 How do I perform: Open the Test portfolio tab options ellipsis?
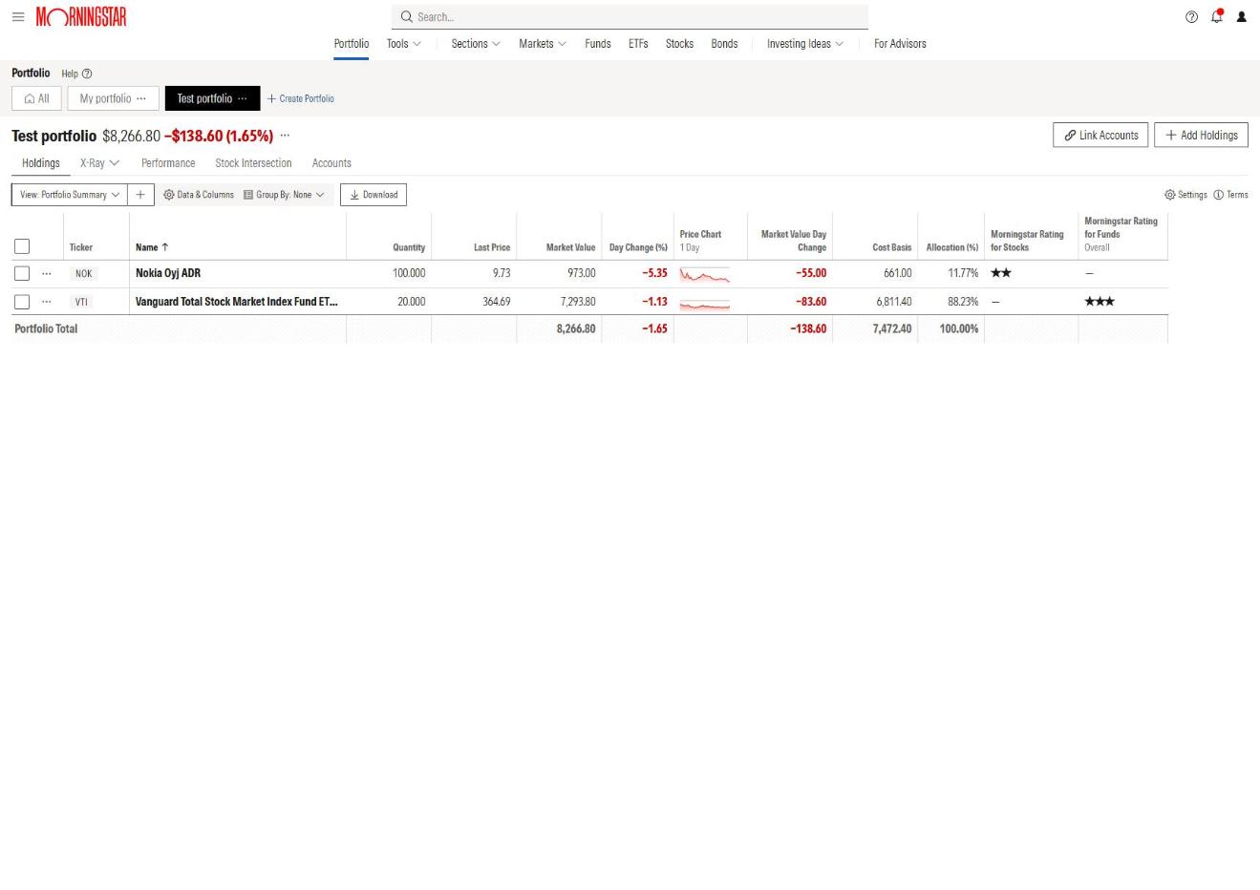click(242, 98)
